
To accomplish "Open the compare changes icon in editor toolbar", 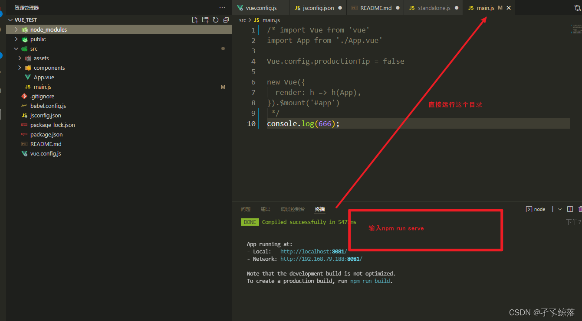I will (x=577, y=8).
